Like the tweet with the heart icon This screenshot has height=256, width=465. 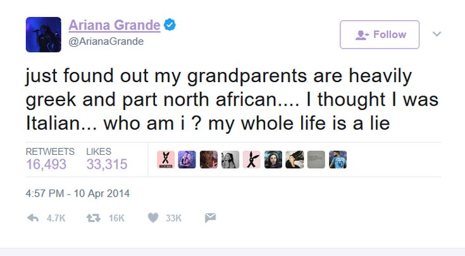click(x=153, y=218)
